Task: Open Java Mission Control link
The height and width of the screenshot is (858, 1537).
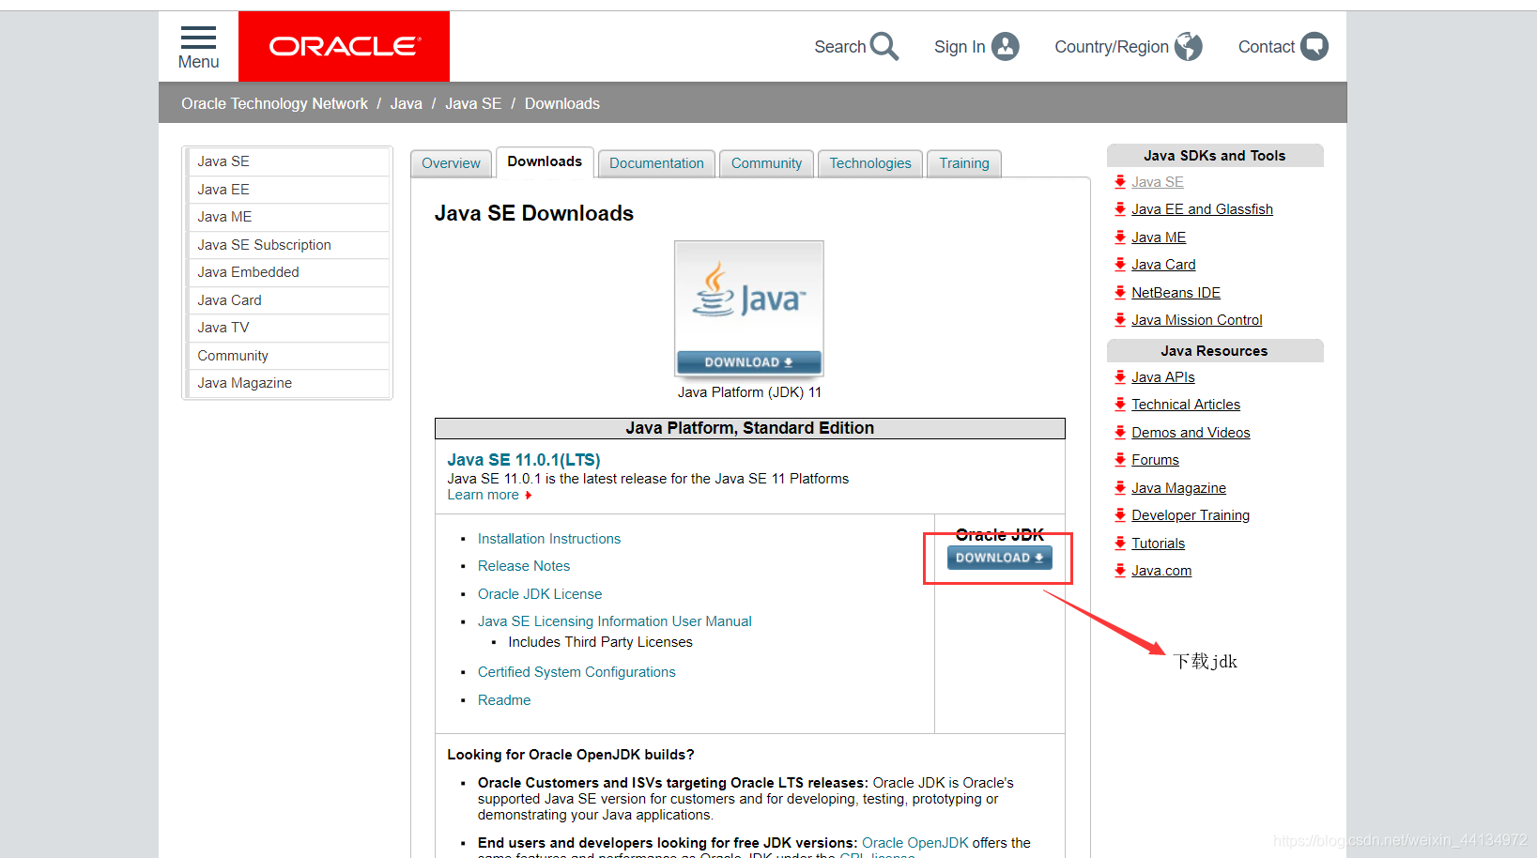Action: click(x=1196, y=320)
